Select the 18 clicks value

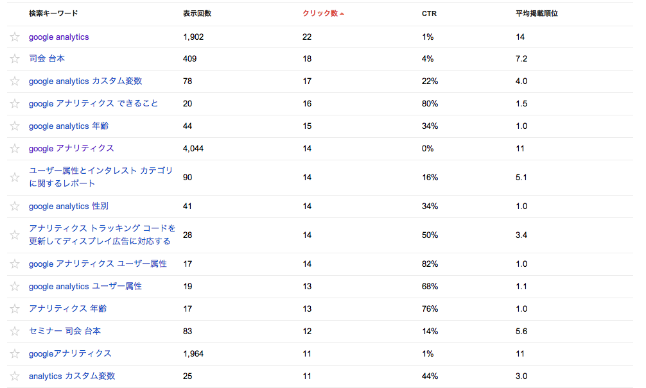[307, 59]
